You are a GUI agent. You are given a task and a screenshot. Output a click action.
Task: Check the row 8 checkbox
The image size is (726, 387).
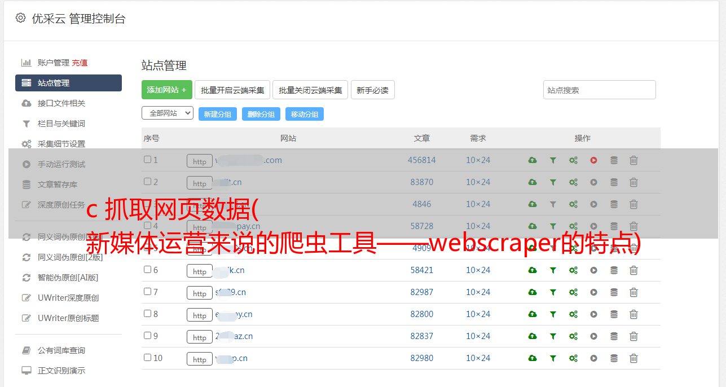[147, 314]
